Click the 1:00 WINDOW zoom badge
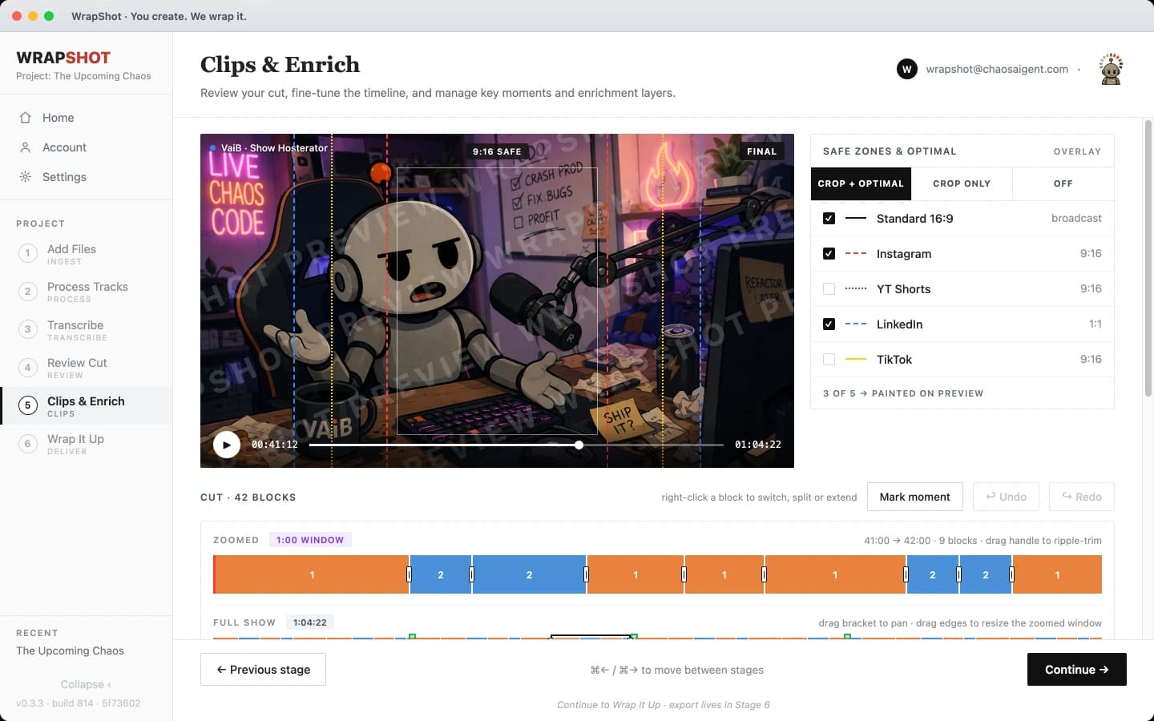Viewport: 1154px width, 721px height. pos(310,540)
